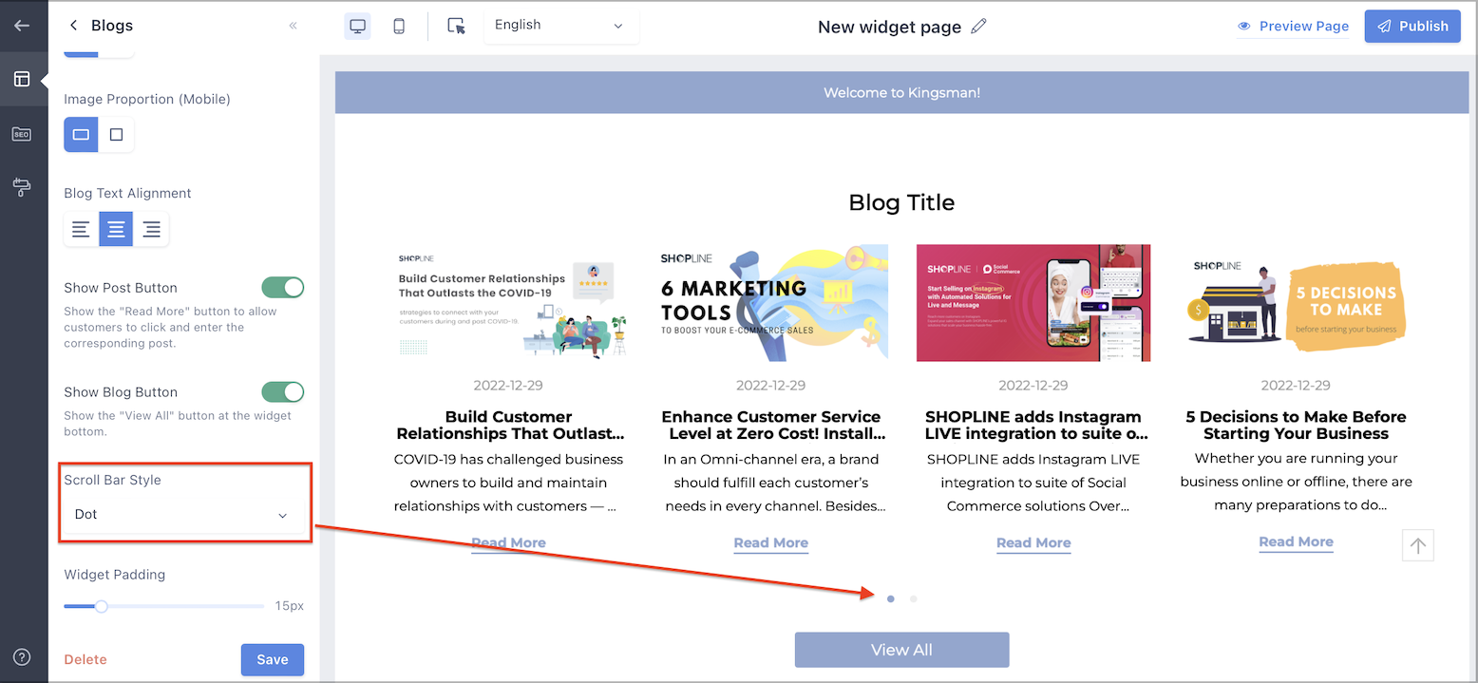Click the Delete widget link
Viewport: 1478px width, 683px height.
click(85, 659)
